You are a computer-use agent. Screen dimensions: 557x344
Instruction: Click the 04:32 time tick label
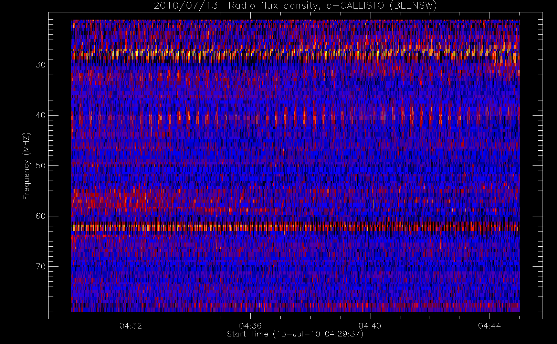tap(131, 326)
